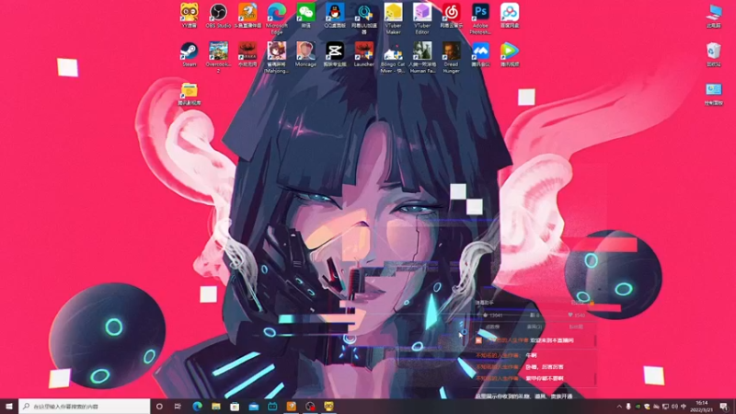Open the network tray icon
The image size is (736, 414).
(665, 407)
